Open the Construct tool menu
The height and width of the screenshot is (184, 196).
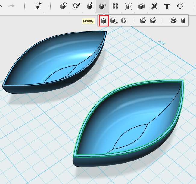coord(89,6)
